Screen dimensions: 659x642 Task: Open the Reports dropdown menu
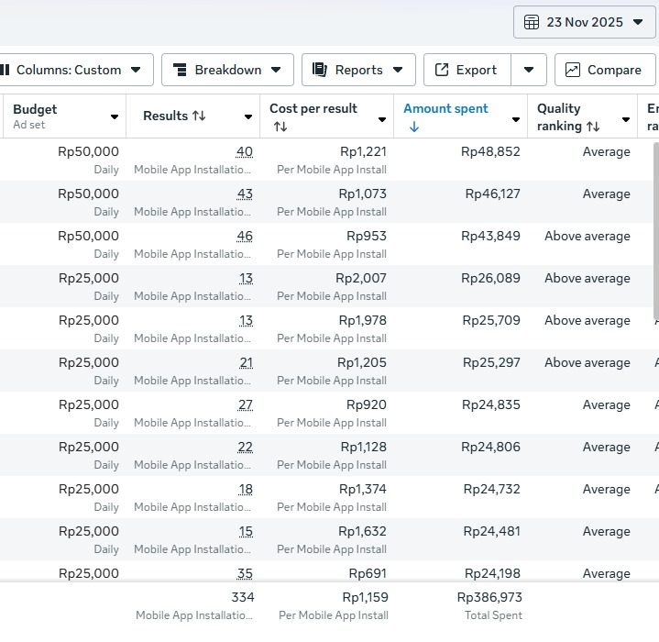[398, 70]
